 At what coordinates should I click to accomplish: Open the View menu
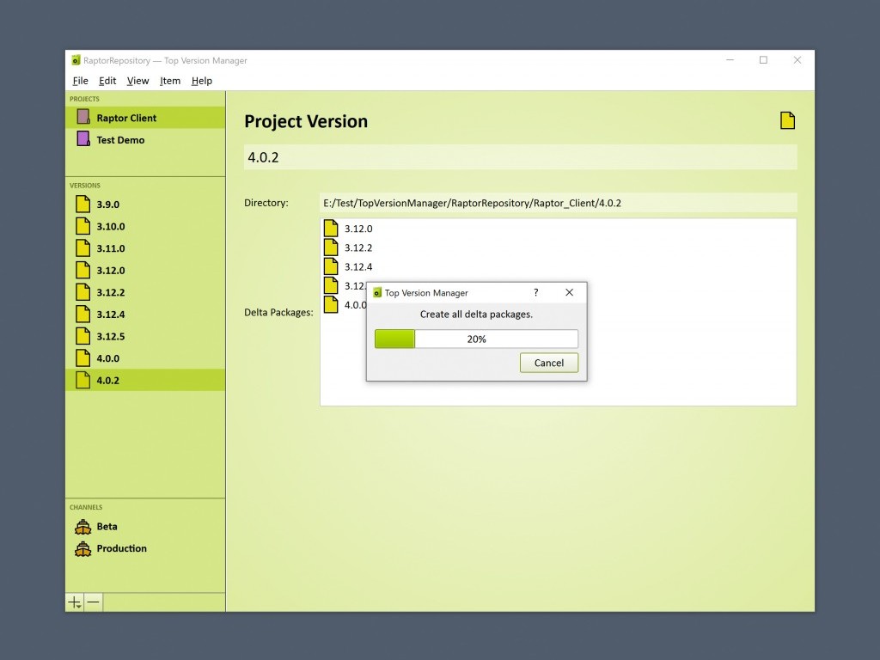click(137, 81)
